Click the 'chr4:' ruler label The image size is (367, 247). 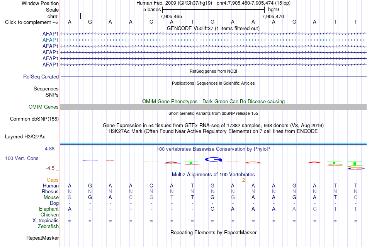point(53,16)
